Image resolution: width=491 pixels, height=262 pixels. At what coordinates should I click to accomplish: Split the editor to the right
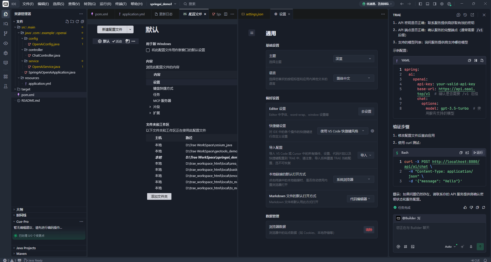226,14
